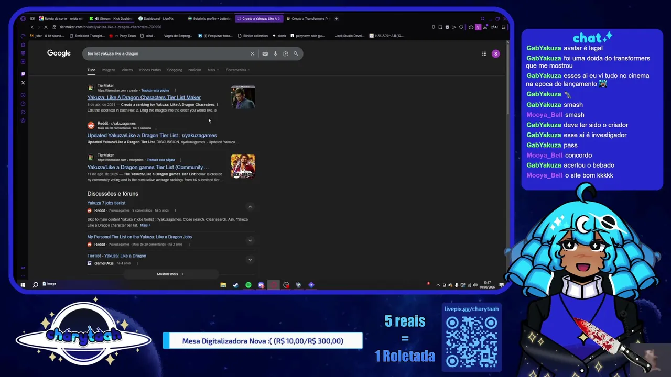Click the Google logo

[59, 53]
